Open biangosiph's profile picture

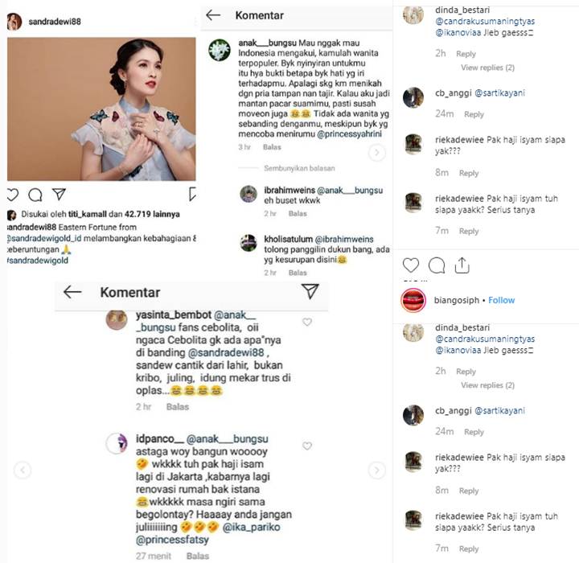pyautogui.click(x=413, y=300)
